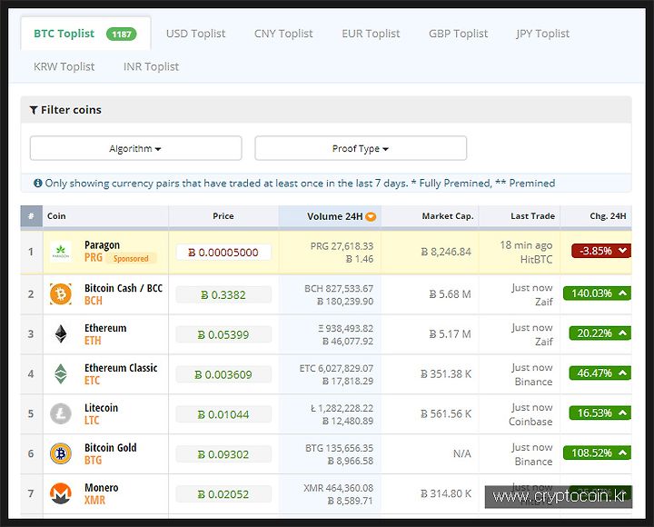Sort by the Coin column header
This screenshot has height=527, width=654.
(105, 216)
